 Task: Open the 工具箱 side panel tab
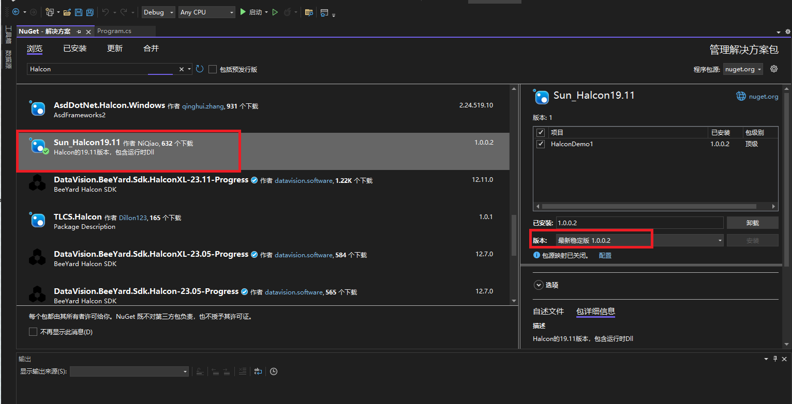(x=8, y=35)
